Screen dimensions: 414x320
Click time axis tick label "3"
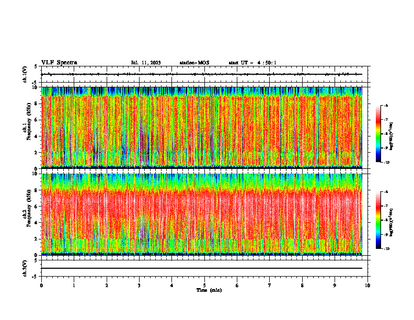[x=139, y=285]
